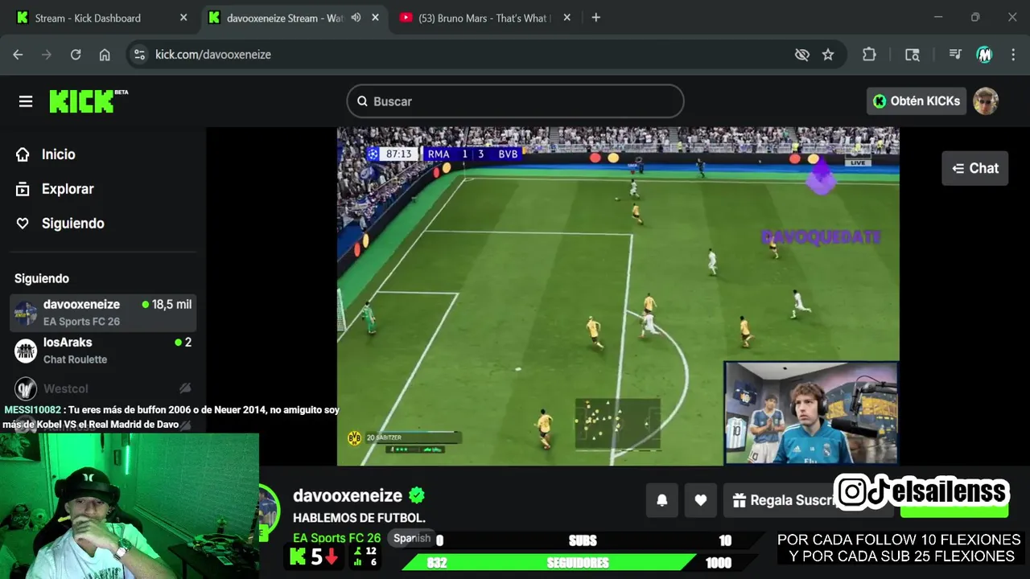The image size is (1030, 579).
Task: Switch to Bruno Mars YouTube tab
Action: [483, 18]
